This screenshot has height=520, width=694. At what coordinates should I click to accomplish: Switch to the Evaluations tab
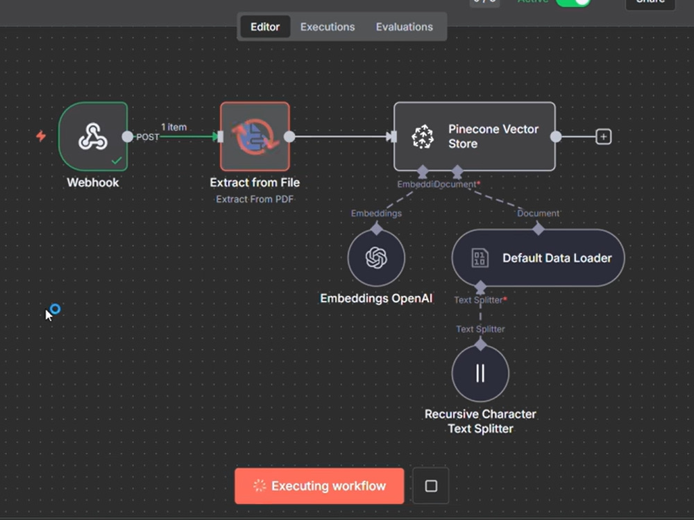pyautogui.click(x=405, y=26)
